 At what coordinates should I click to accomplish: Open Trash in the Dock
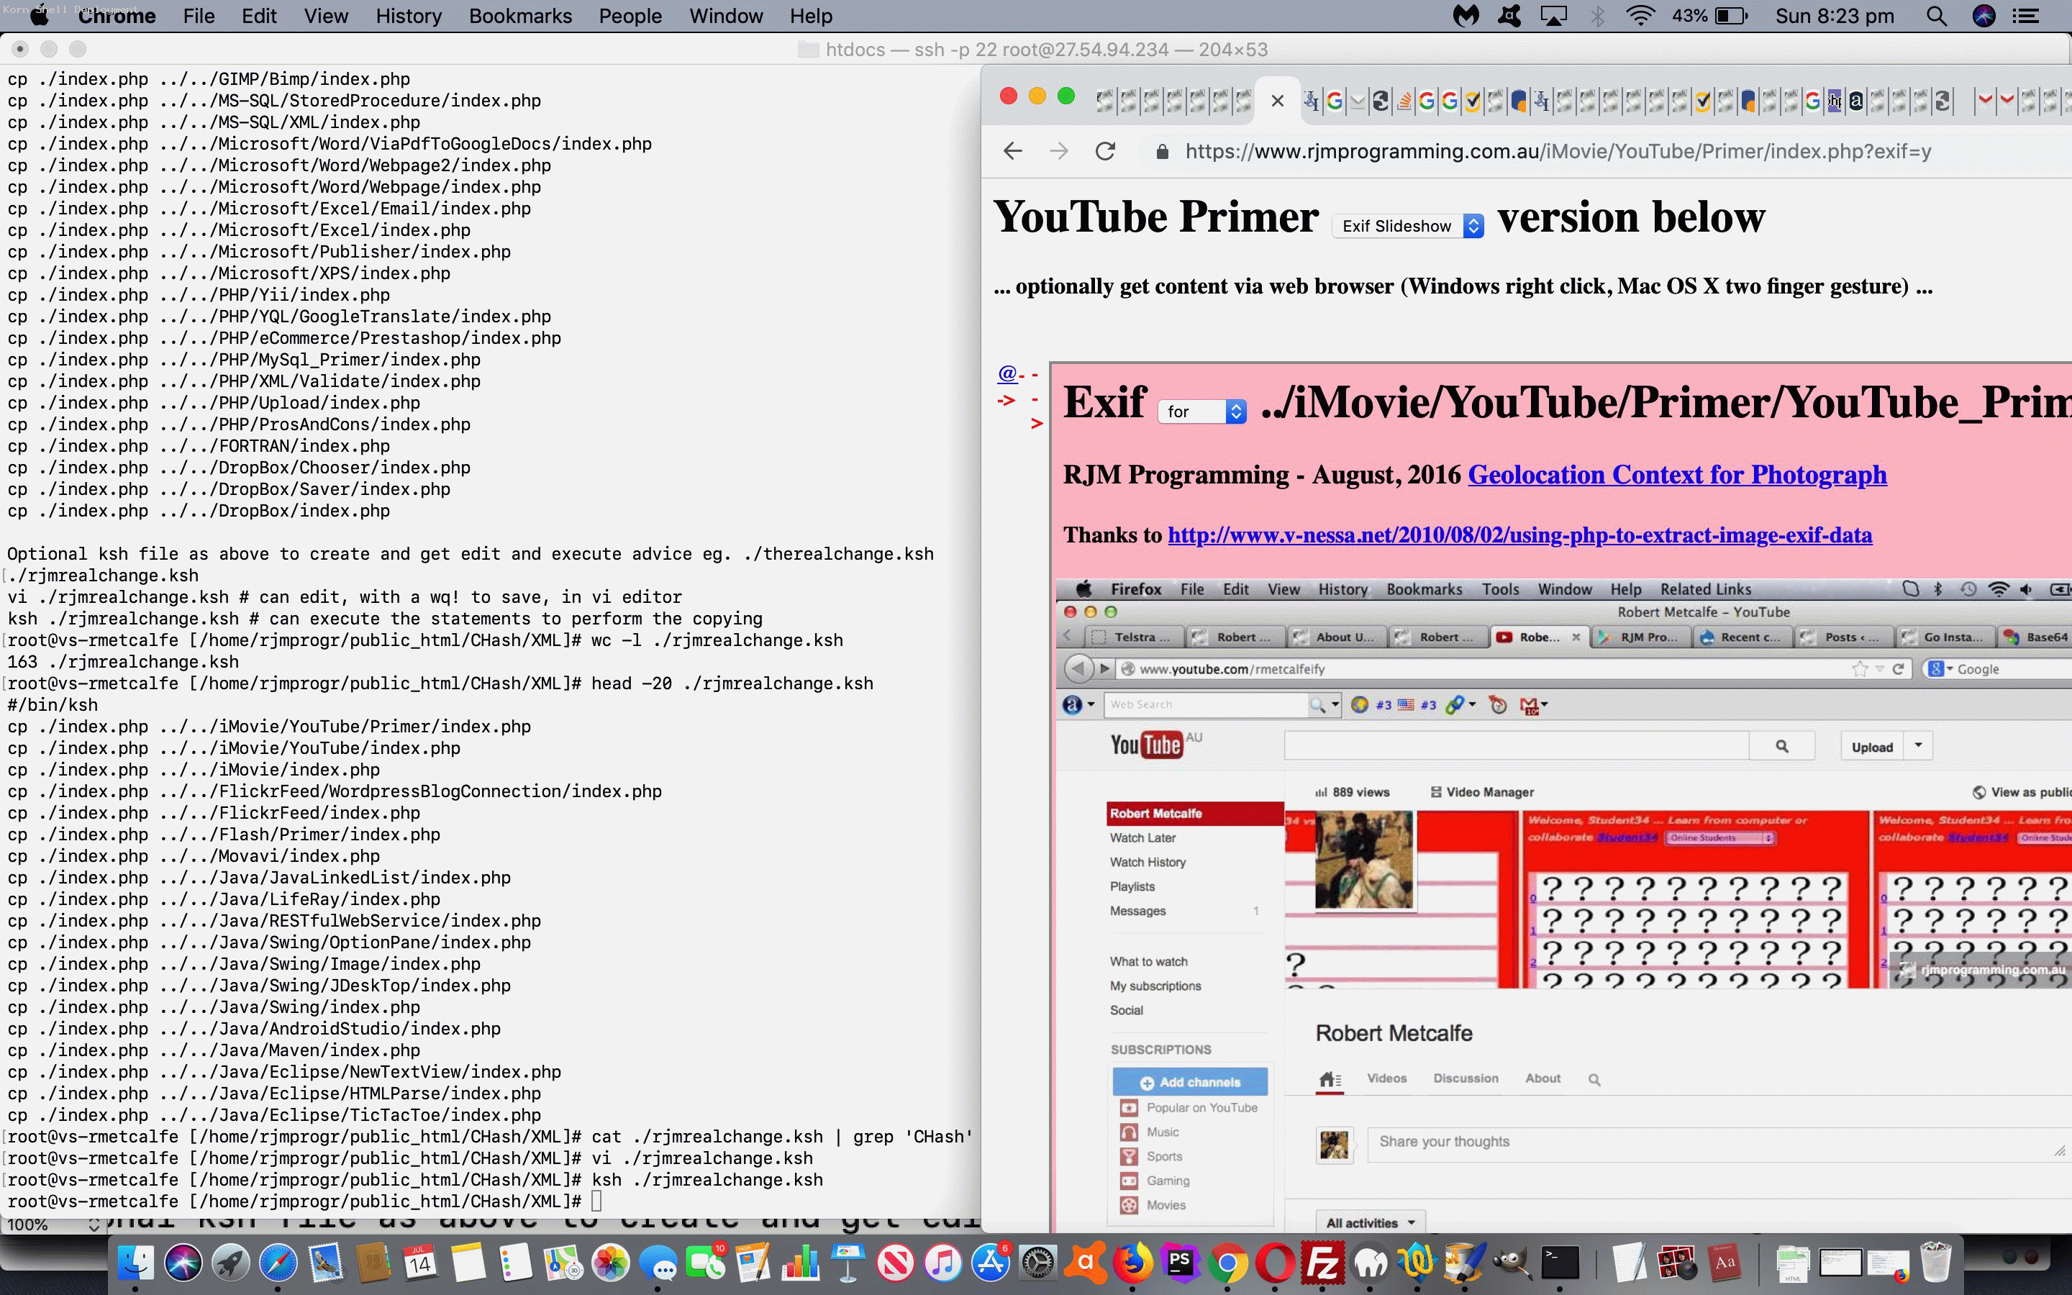(1936, 1263)
